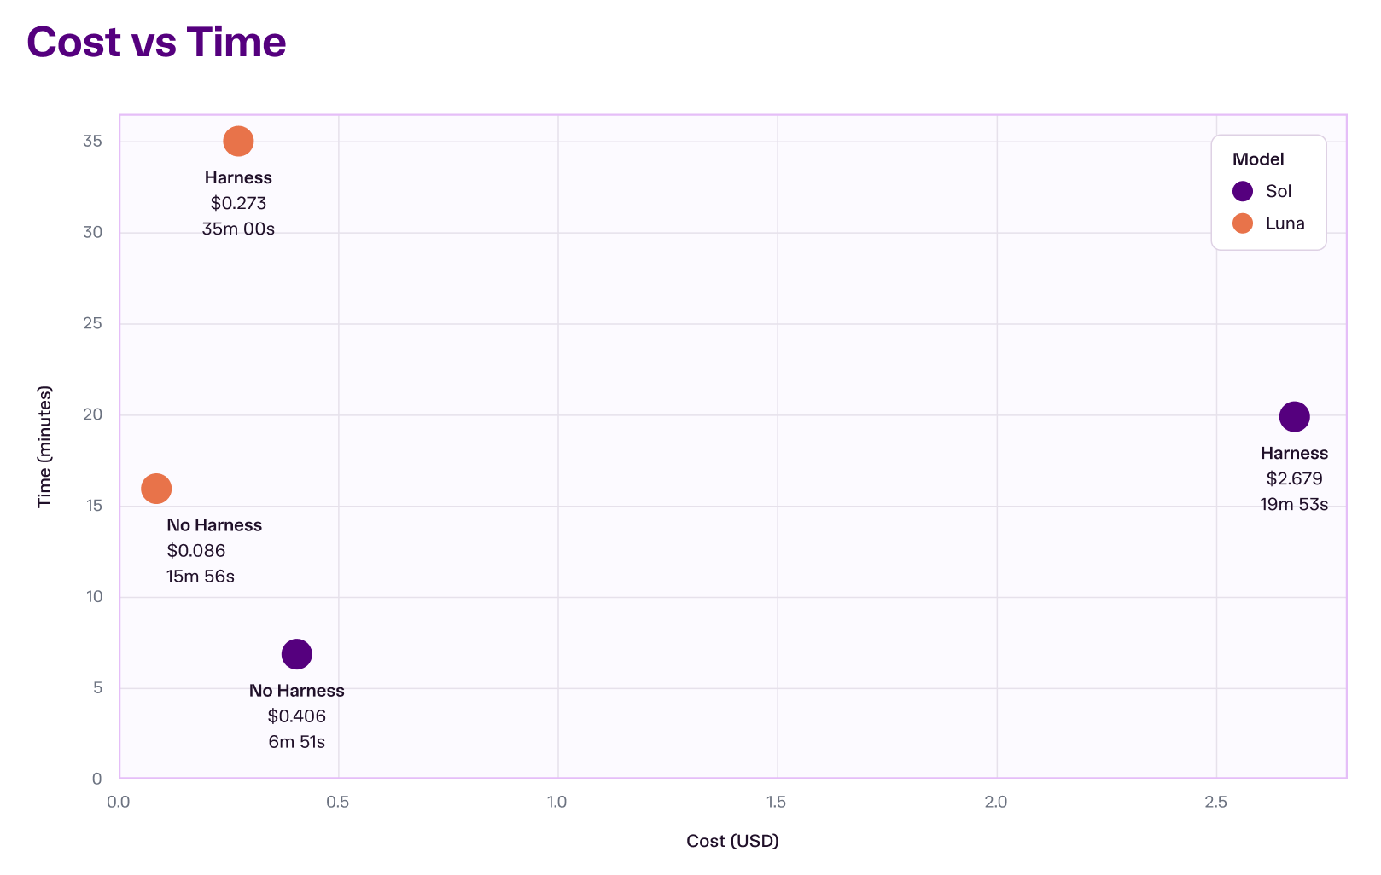Click the 35 tick on the time axis
This screenshot has height=875, width=1381.
click(93, 141)
